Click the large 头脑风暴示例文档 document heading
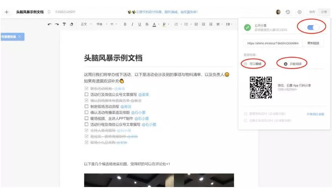This screenshot has height=189, width=332. pos(113,58)
